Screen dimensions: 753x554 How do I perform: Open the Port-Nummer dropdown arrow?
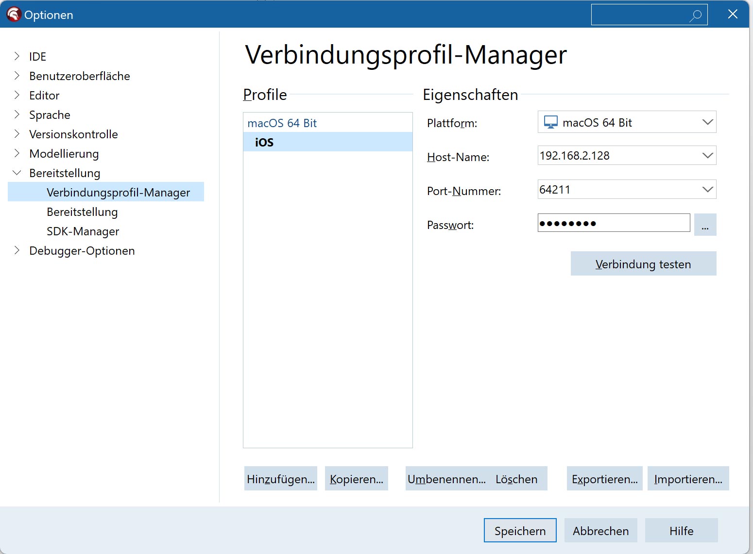pos(707,190)
